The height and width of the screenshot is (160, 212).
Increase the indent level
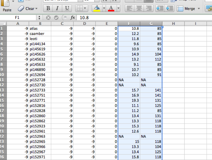(x=169, y=8)
